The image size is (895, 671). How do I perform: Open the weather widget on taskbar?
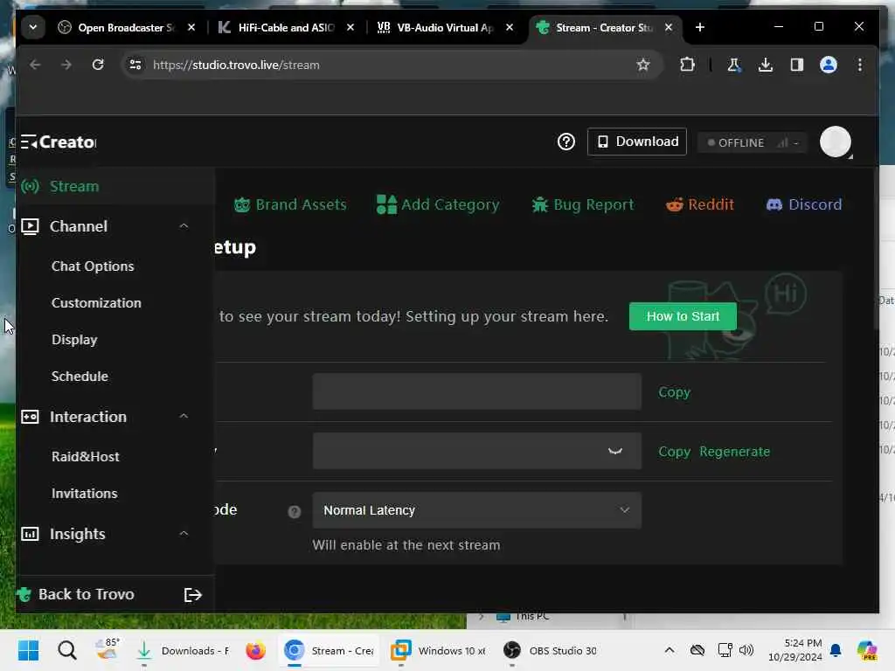[108, 649]
